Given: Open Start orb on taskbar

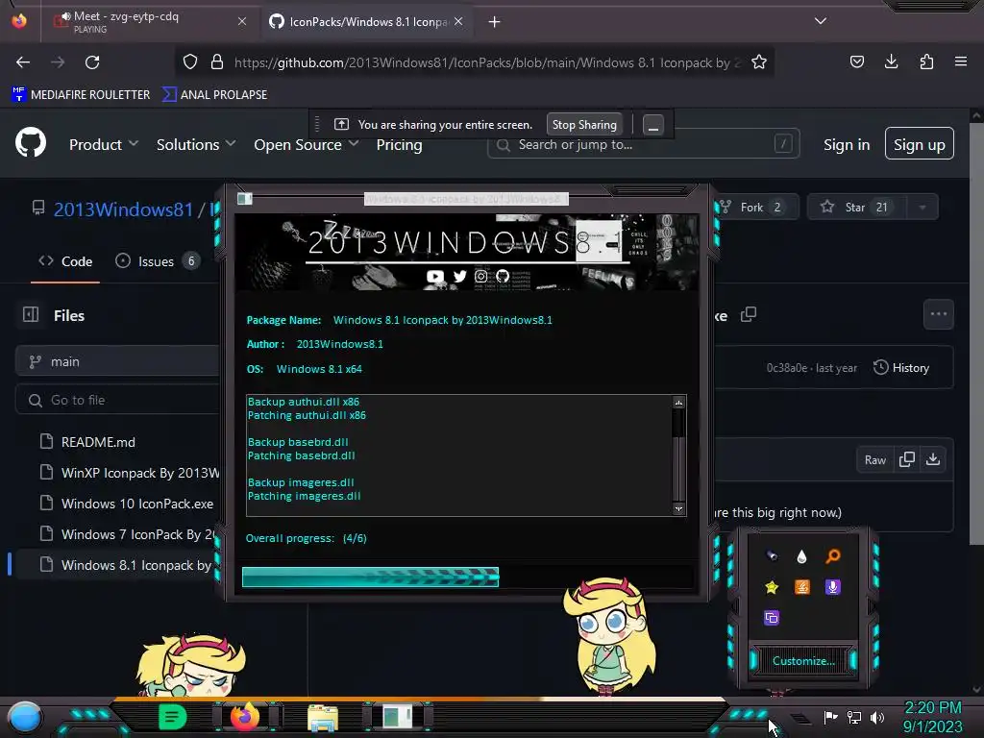Looking at the screenshot, I should click(24, 718).
